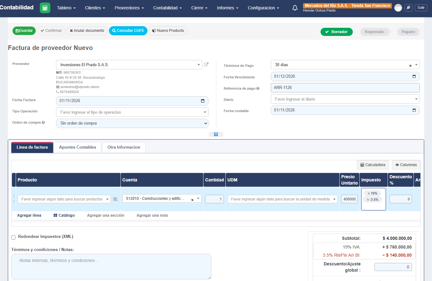Remove the -3.5% tax tag
This screenshot has height=281, width=432.
coord(368,200)
